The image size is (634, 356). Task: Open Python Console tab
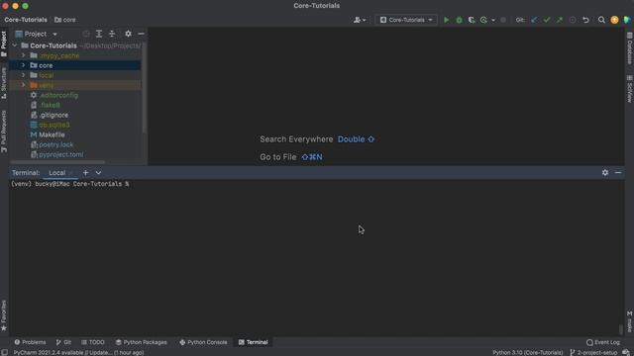point(203,342)
